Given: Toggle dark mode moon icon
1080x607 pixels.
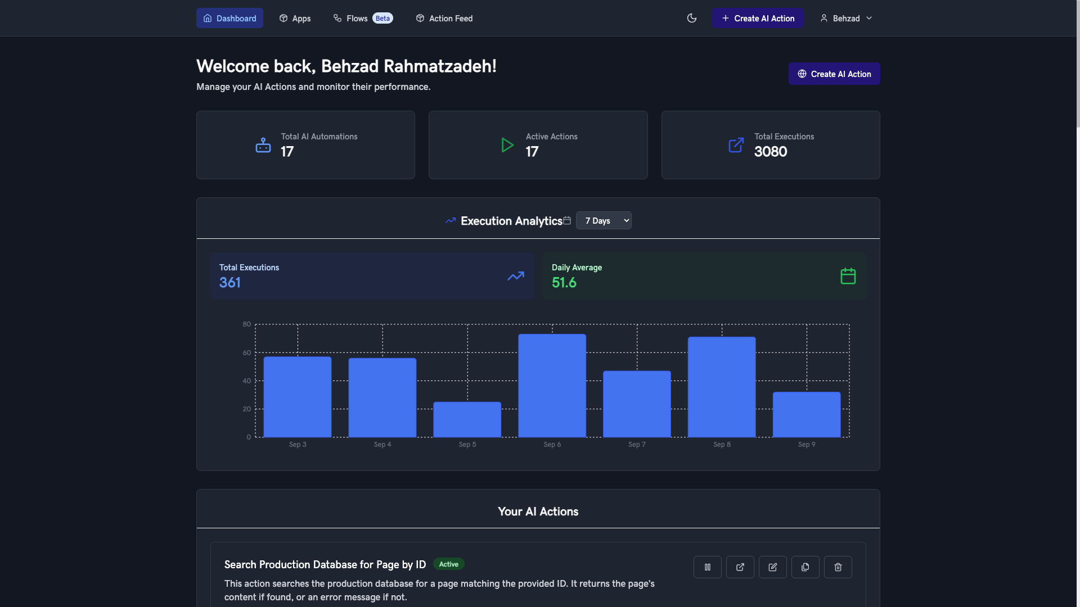Looking at the screenshot, I should (x=692, y=18).
